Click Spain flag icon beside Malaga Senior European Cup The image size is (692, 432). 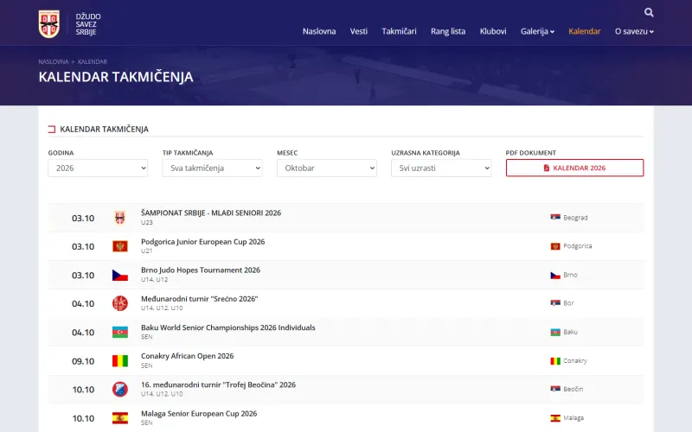click(x=120, y=418)
